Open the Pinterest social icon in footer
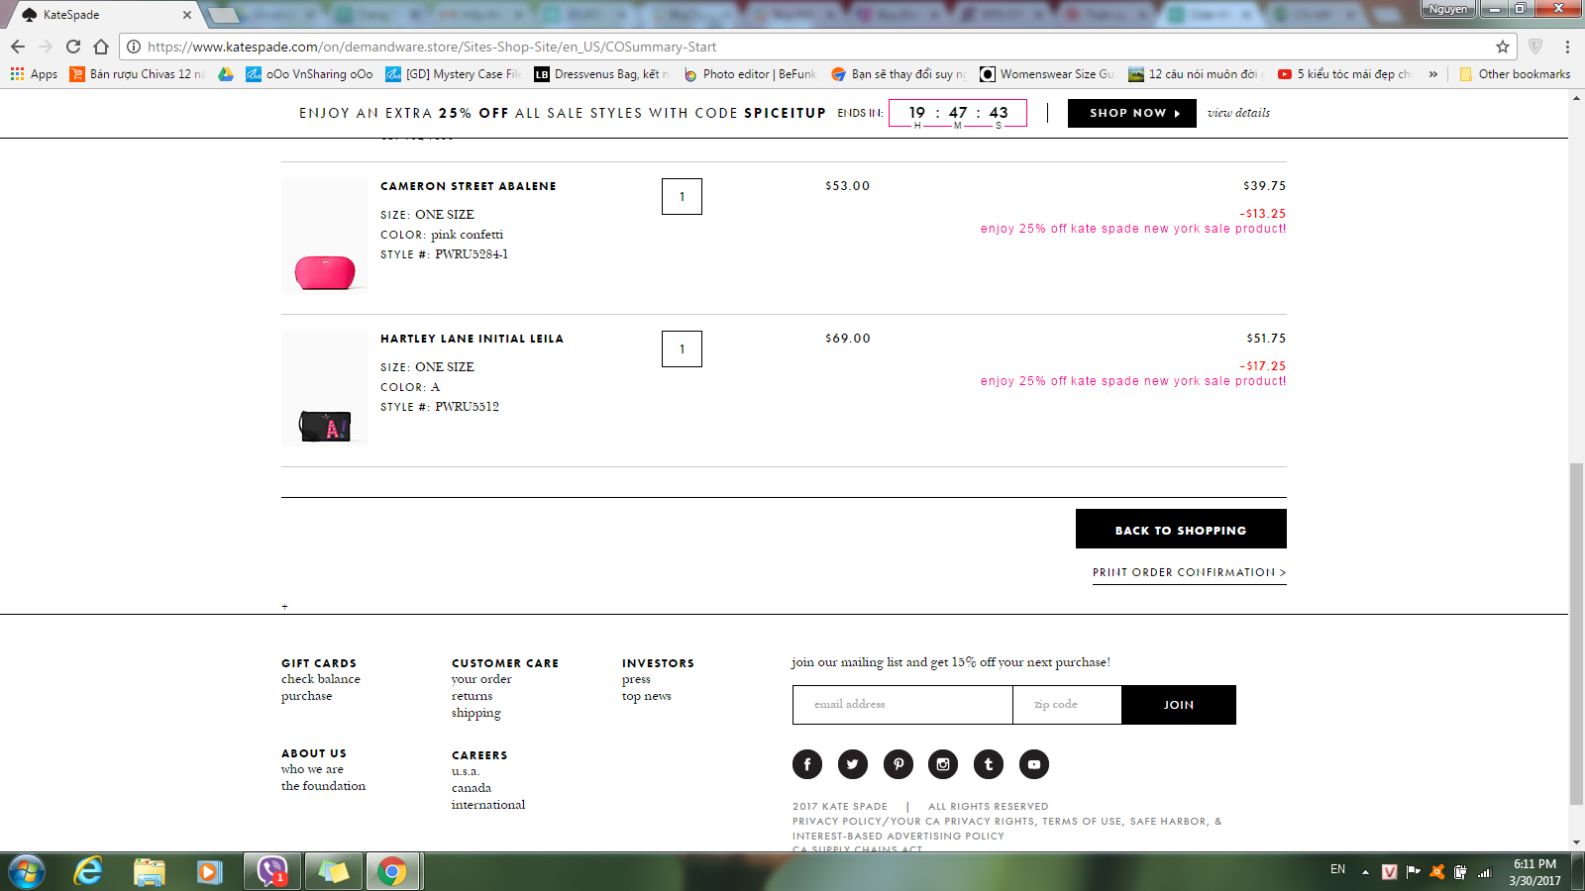The height and width of the screenshot is (891, 1585). pos(898,764)
